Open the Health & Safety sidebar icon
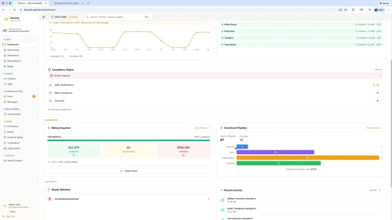The height and width of the screenshot is (220, 392). pyautogui.click(x=5, y=137)
